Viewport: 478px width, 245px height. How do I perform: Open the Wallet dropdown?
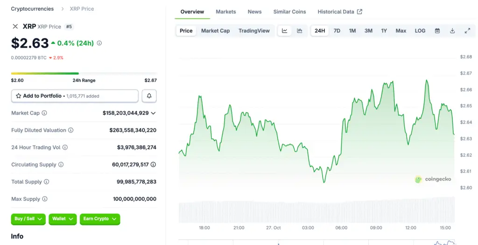[x=62, y=219]
